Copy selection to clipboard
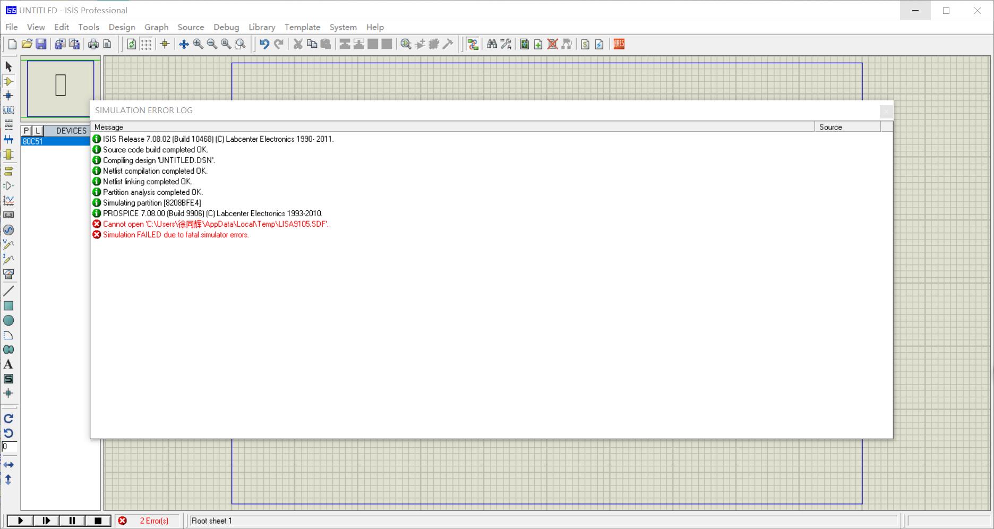This screenshot has height=529, width=994. [x=312, y=44]
